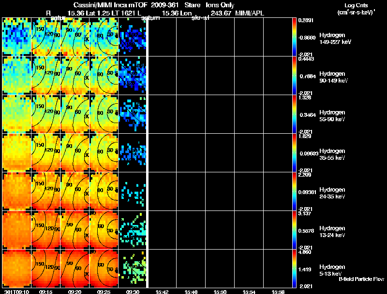Click the '0.09603' colorbar midpoint value
The width and height of the screenshot is (387, 294).
pyautogui.click(x=309, y=154)
